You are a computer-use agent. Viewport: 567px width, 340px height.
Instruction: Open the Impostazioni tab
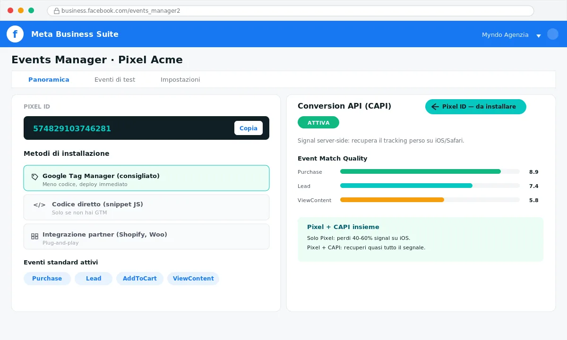[x=180, y=79]
